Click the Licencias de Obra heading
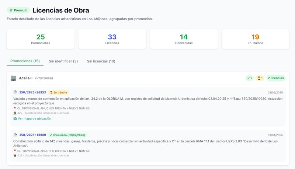Image resolution: width=295 pixels, height=169 pixels. [x=61, y=10]
